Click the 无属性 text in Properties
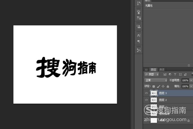 pos(149,6)
